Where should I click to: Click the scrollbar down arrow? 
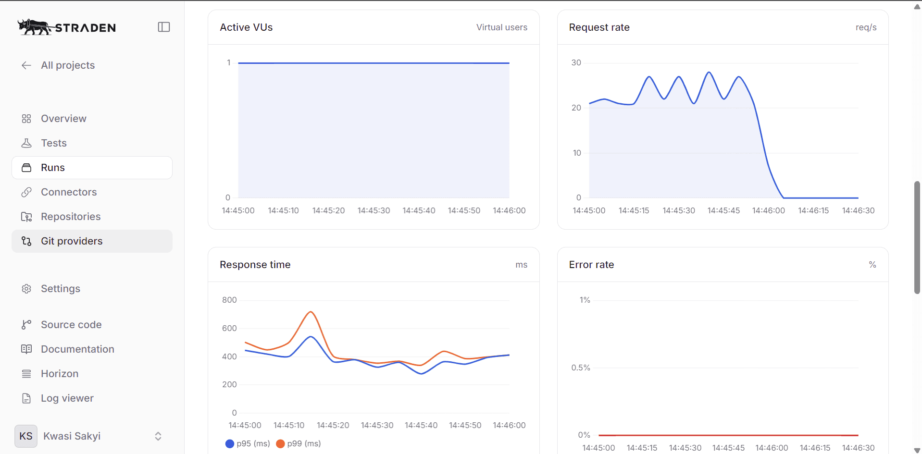click(x=917, y=450)
